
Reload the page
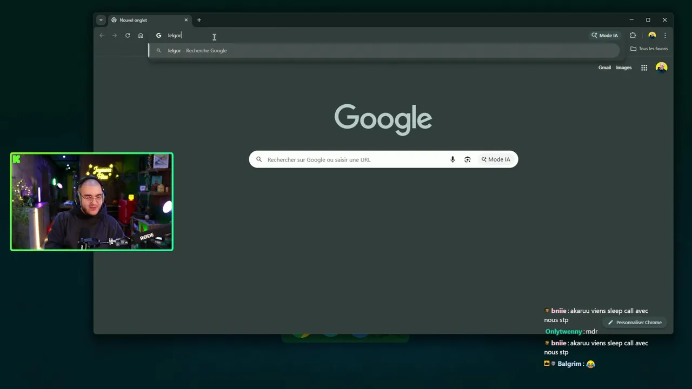tap(128, 36)
